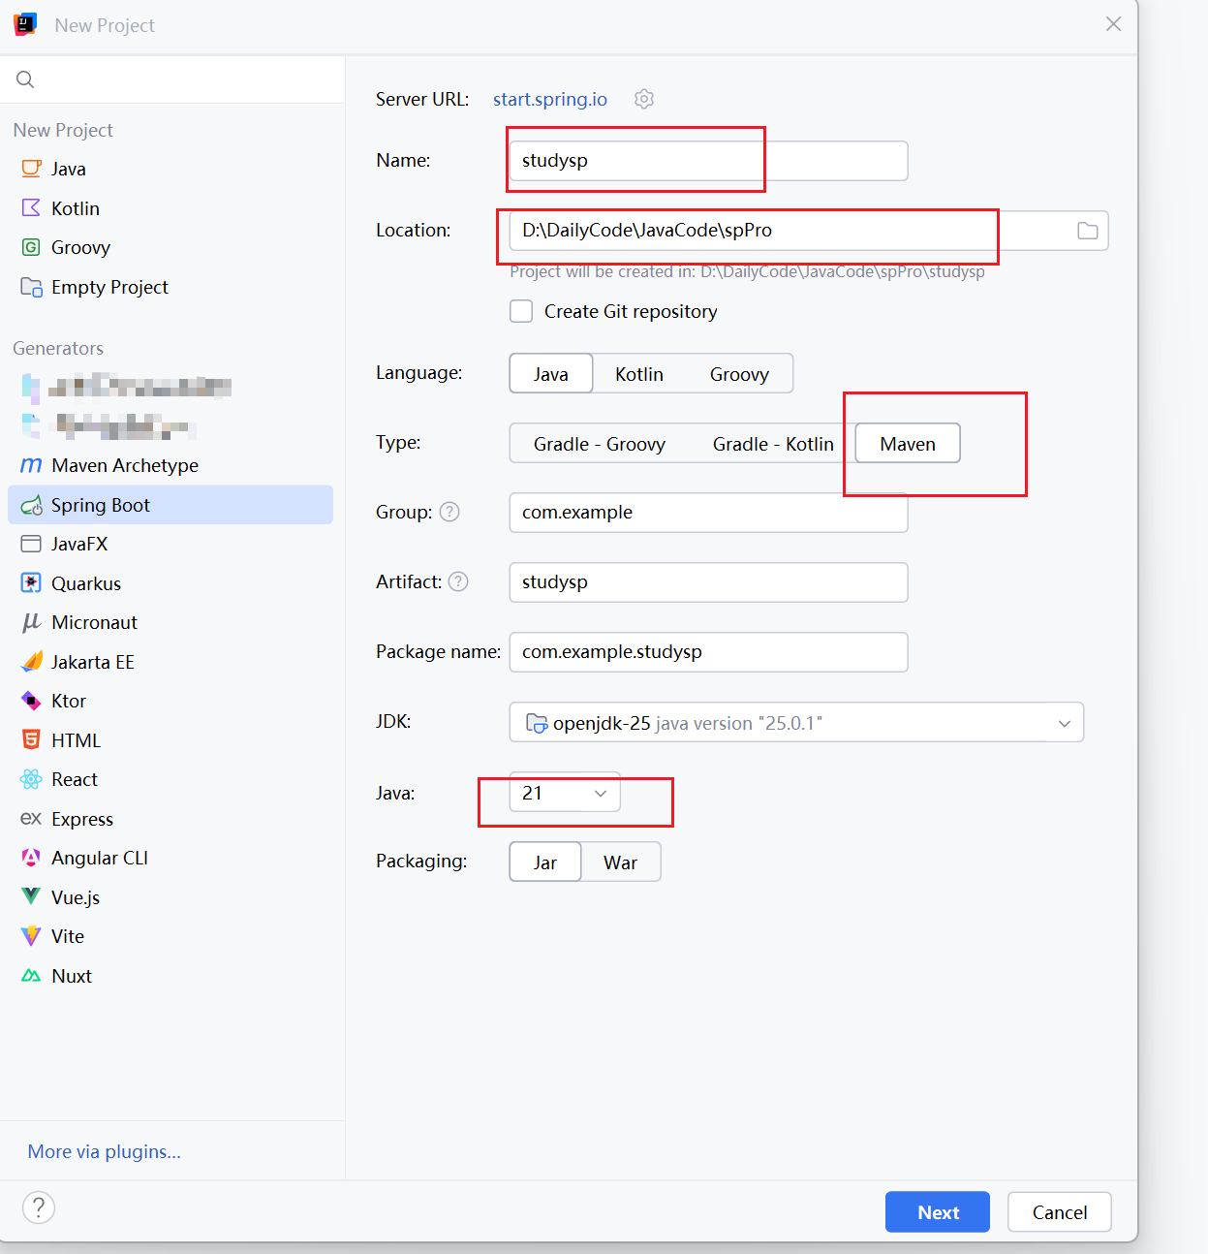Click the Location path field

[809, 231]
